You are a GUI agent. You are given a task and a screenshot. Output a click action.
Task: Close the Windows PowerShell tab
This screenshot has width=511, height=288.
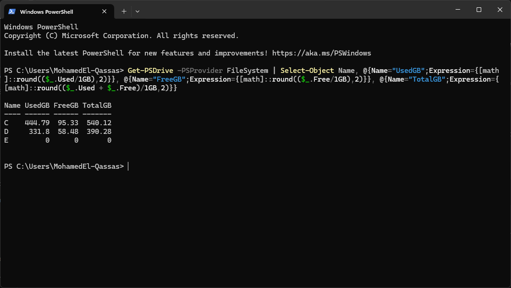104,11
